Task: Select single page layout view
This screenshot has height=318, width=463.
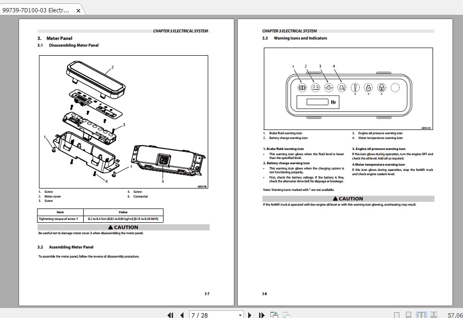Action: [x=396, y=315]
